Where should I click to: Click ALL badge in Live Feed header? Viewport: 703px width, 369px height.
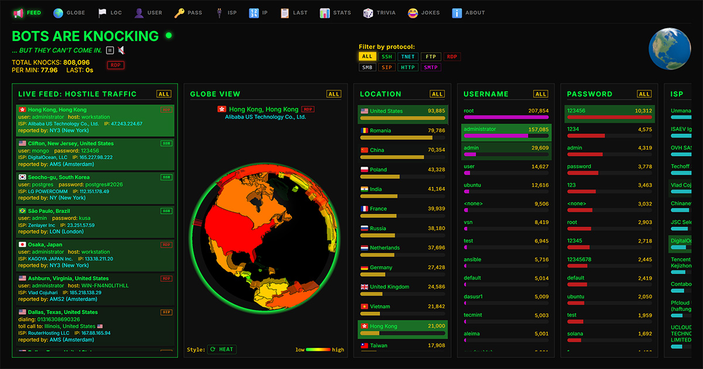pos(164,94)
